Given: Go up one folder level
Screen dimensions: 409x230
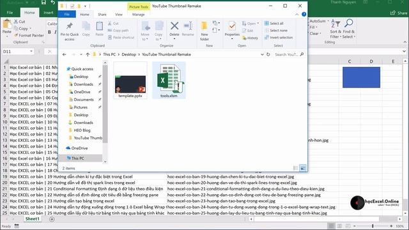Looking at the screenshot, I should 88,54.
